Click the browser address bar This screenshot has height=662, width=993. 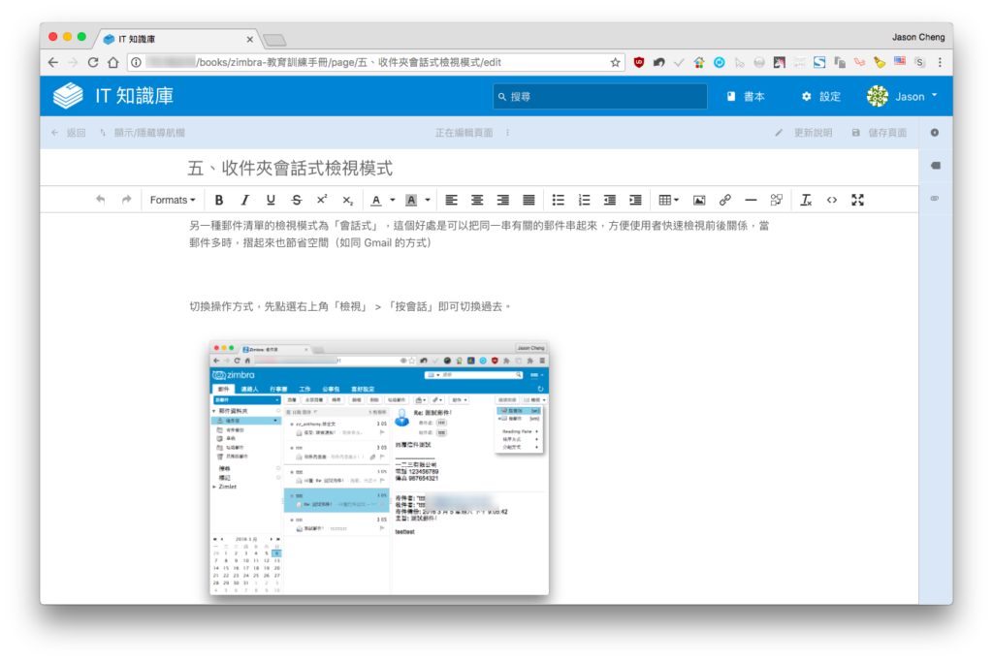pos(377,62)
